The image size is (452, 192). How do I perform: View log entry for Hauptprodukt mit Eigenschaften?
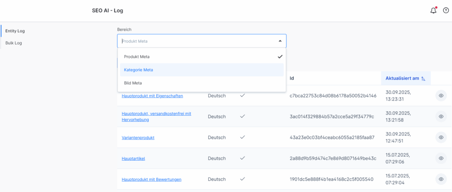(x=441, y=96)
